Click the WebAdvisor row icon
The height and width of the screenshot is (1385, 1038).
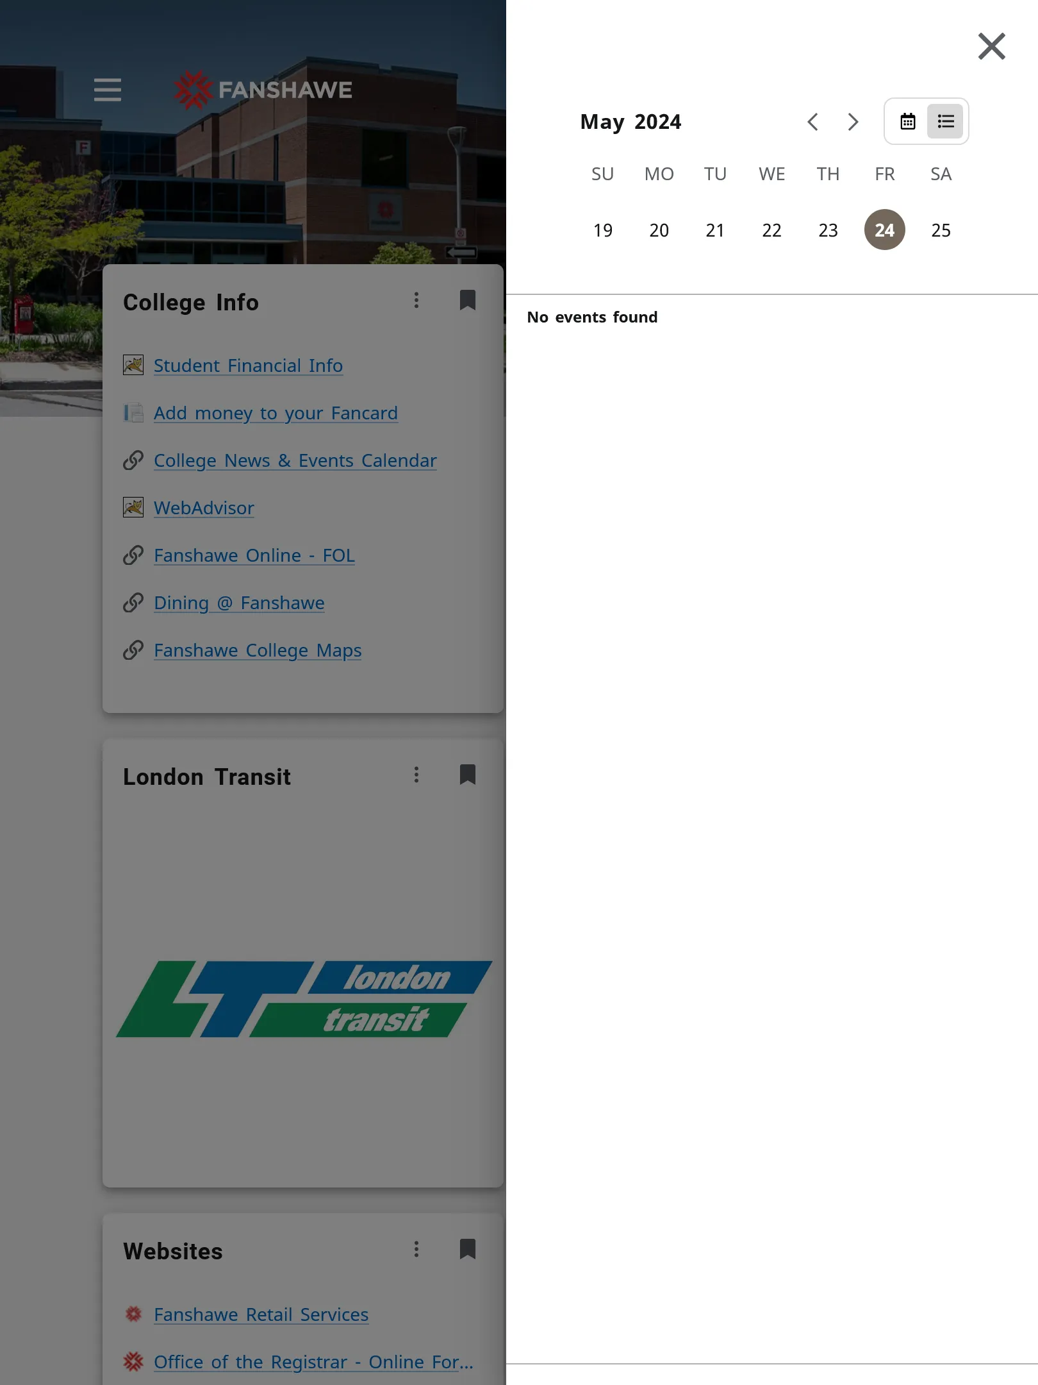click(133, 508)
